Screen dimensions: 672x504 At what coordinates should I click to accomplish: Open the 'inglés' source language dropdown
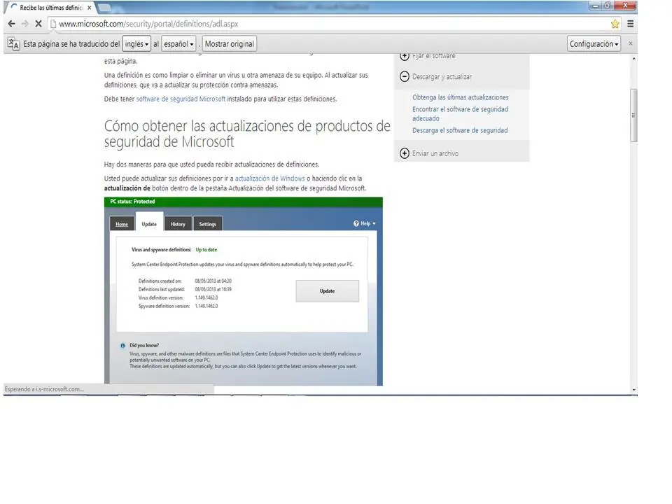[136, 43]
